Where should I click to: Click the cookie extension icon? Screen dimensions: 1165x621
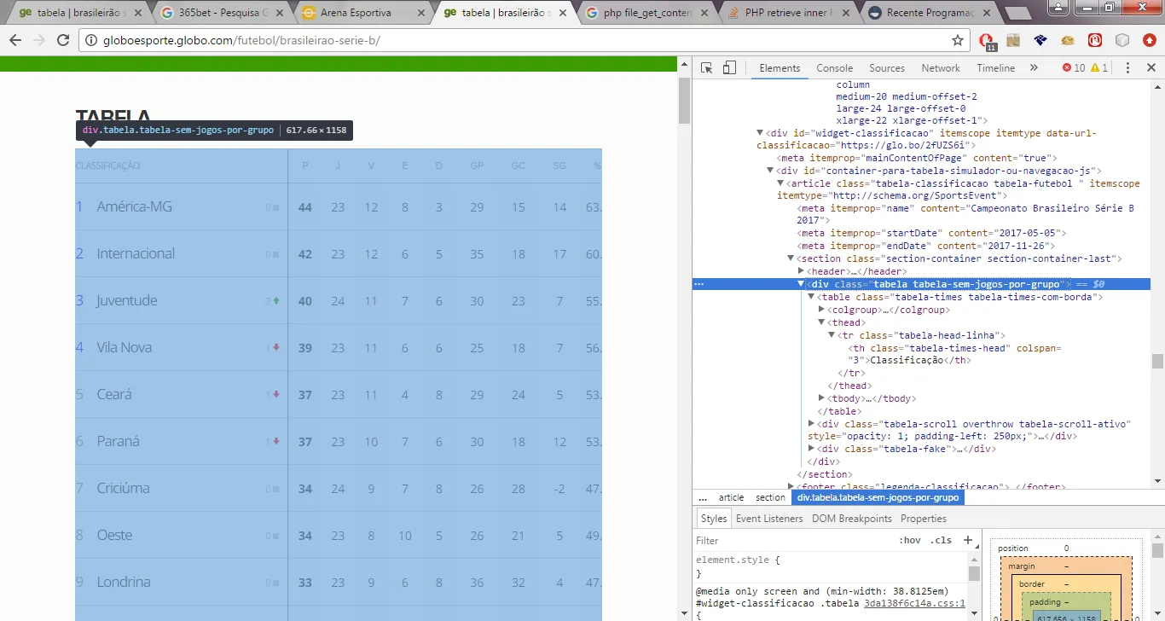[x=1067, y=40]
